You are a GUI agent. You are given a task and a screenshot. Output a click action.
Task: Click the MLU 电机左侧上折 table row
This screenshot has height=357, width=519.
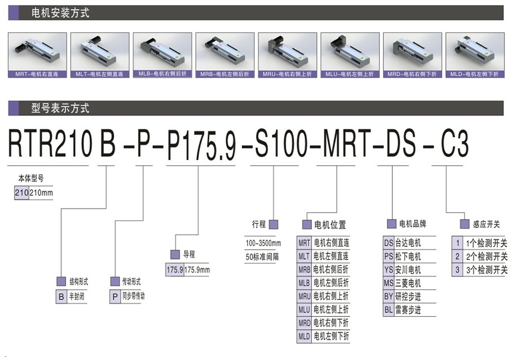click(323, 309)
